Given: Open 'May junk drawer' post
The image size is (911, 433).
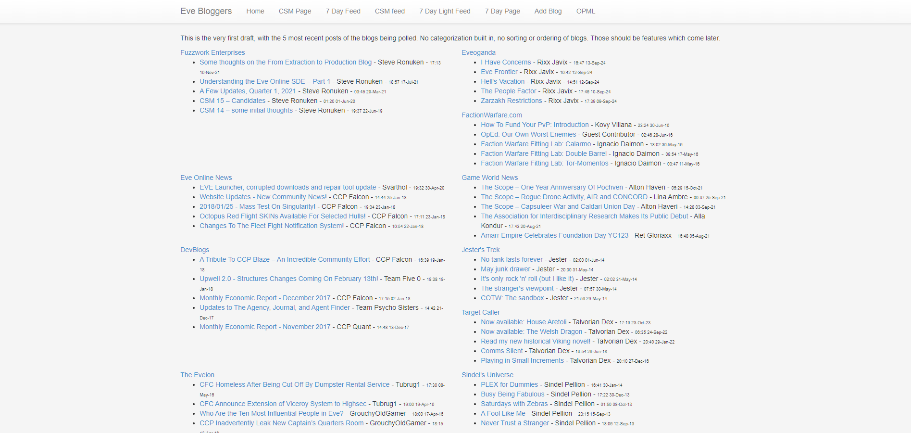Looking at the screenshot, I should [x=505, y=269].
